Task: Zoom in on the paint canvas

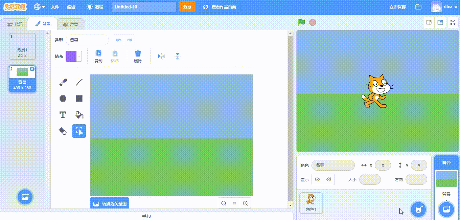Action: [x=246, y=203]
